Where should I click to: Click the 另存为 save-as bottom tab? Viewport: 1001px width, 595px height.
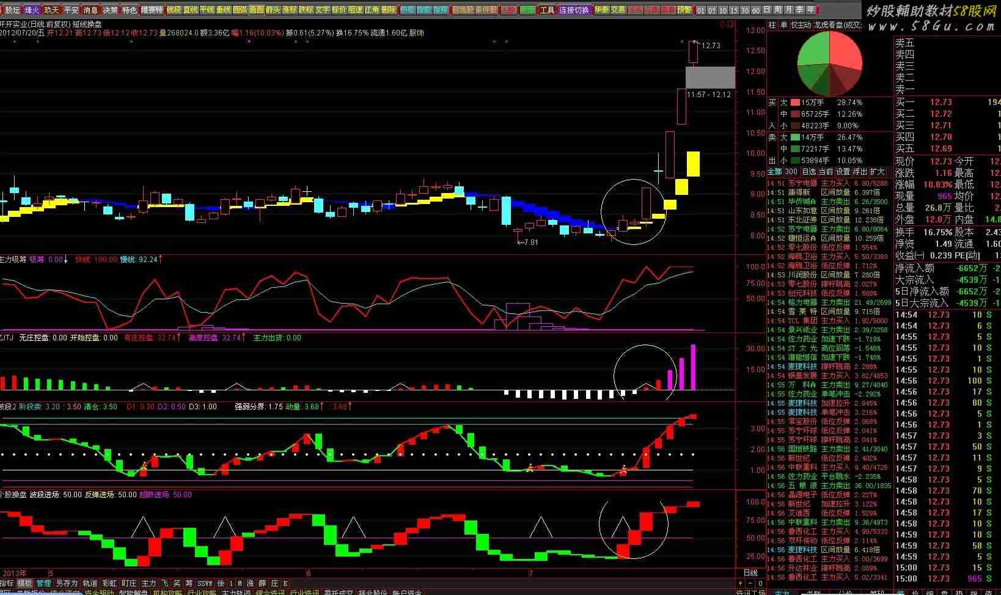[67, 583]
